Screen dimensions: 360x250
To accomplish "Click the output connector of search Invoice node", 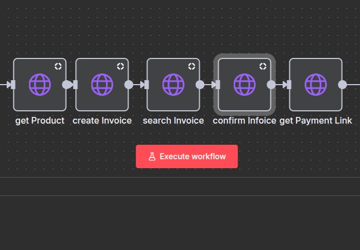I will pos(200,85).
